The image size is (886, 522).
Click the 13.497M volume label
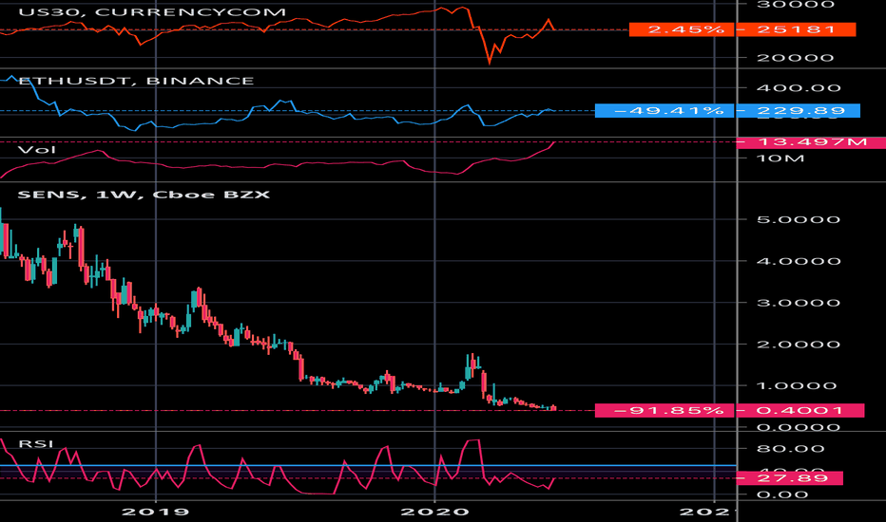811,141
